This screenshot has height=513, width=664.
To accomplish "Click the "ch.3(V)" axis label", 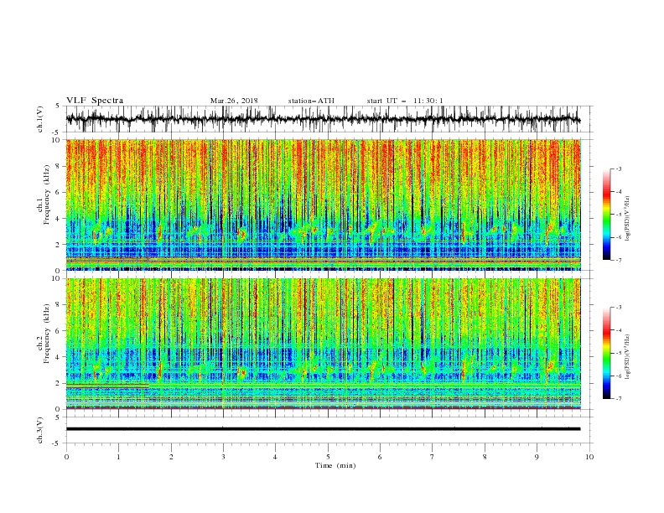I will pos(40,431).
